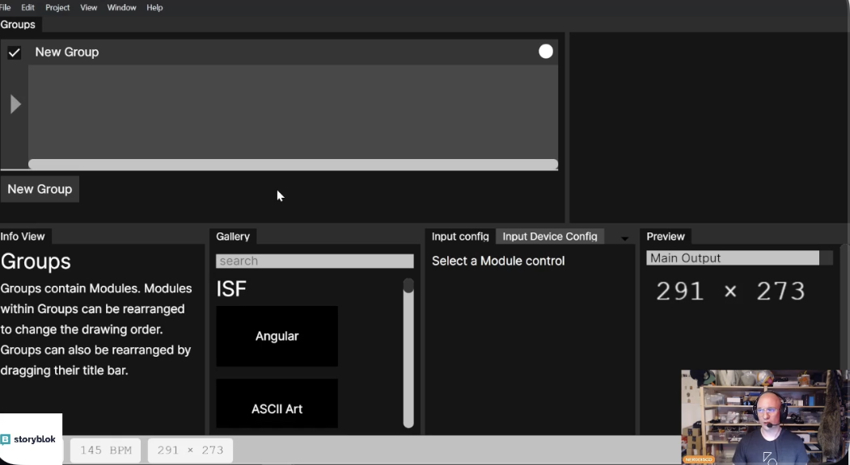Click the 145 BPM status button
Viewport: 850px width, 465px height.
click(106, 450)
